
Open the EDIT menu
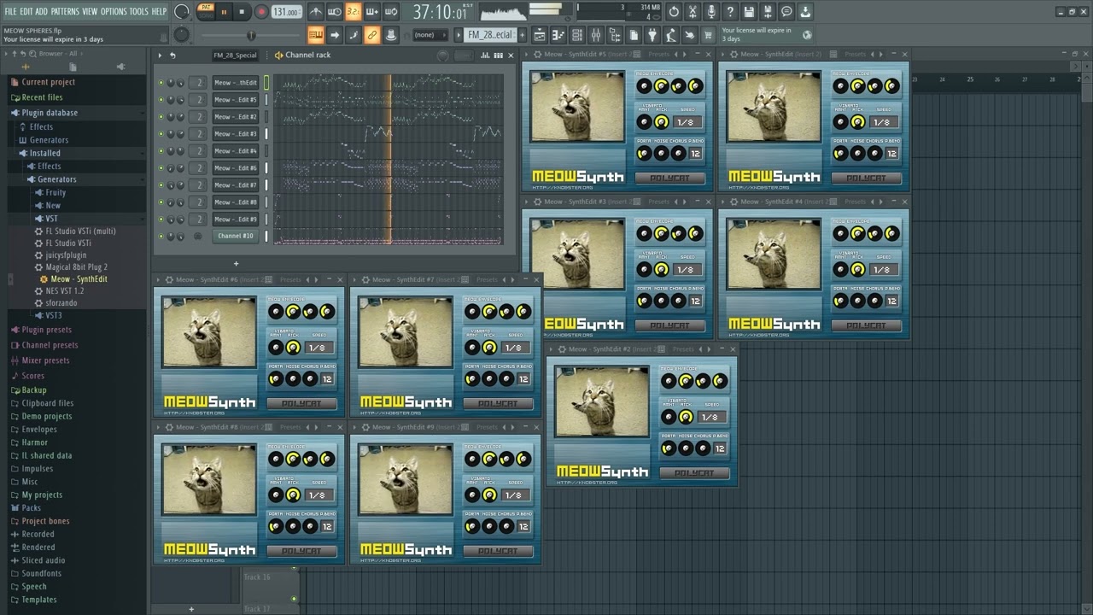[26, 11]
